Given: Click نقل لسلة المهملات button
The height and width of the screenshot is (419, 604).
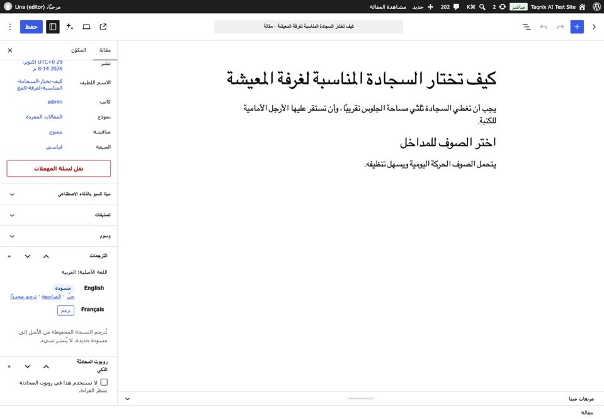Looking at the screenshot, I should (x=59, y=169).
